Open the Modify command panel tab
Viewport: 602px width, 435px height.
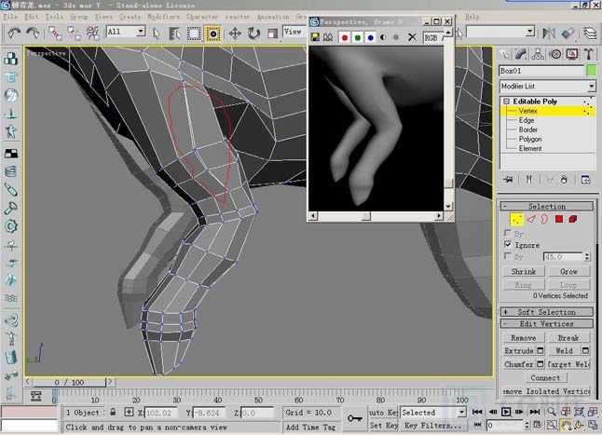pyautogui.click(x=521, y=54)
